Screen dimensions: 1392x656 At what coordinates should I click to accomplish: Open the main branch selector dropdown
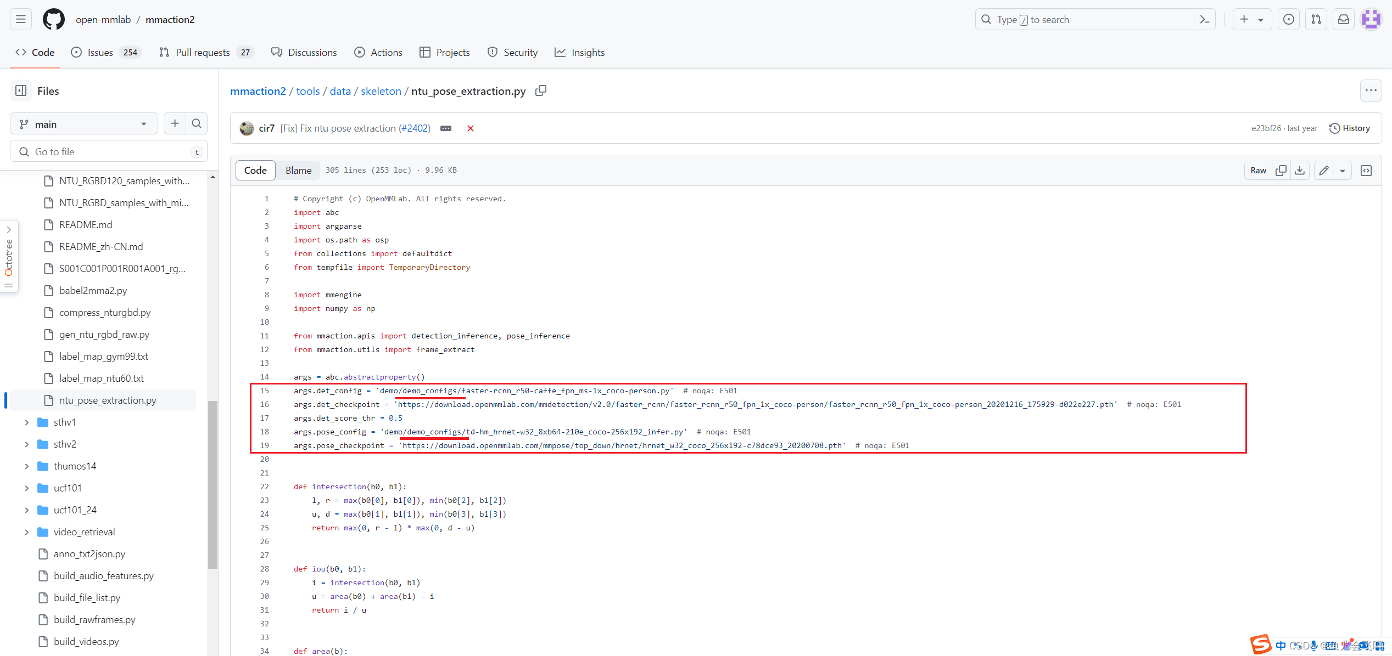point(83,123)
